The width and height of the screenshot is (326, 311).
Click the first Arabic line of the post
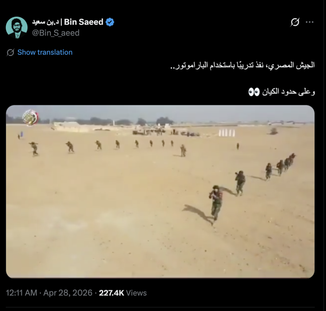242,66
